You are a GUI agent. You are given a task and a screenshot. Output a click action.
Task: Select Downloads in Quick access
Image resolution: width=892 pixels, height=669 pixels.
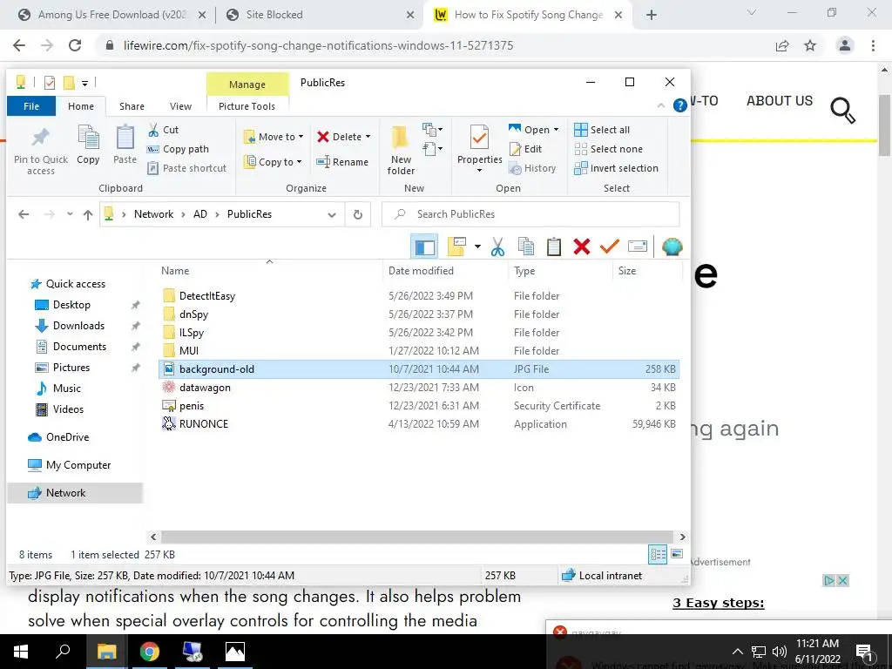coord(78,326)
